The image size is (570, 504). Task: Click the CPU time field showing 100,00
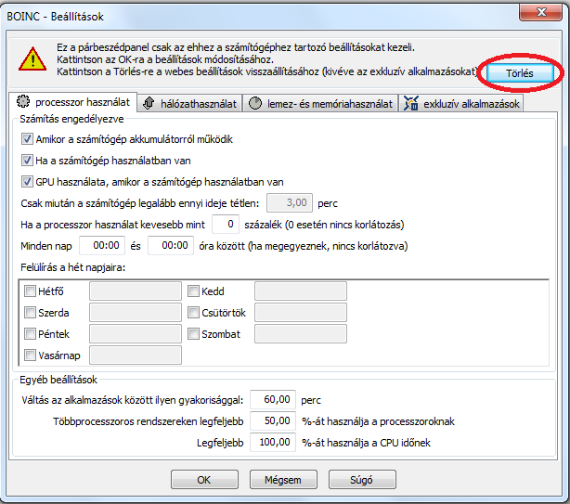(x=273, y=443)
